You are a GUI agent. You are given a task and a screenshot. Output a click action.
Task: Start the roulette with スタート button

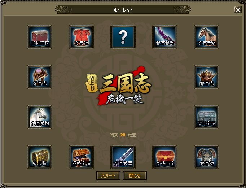point(108,175)
